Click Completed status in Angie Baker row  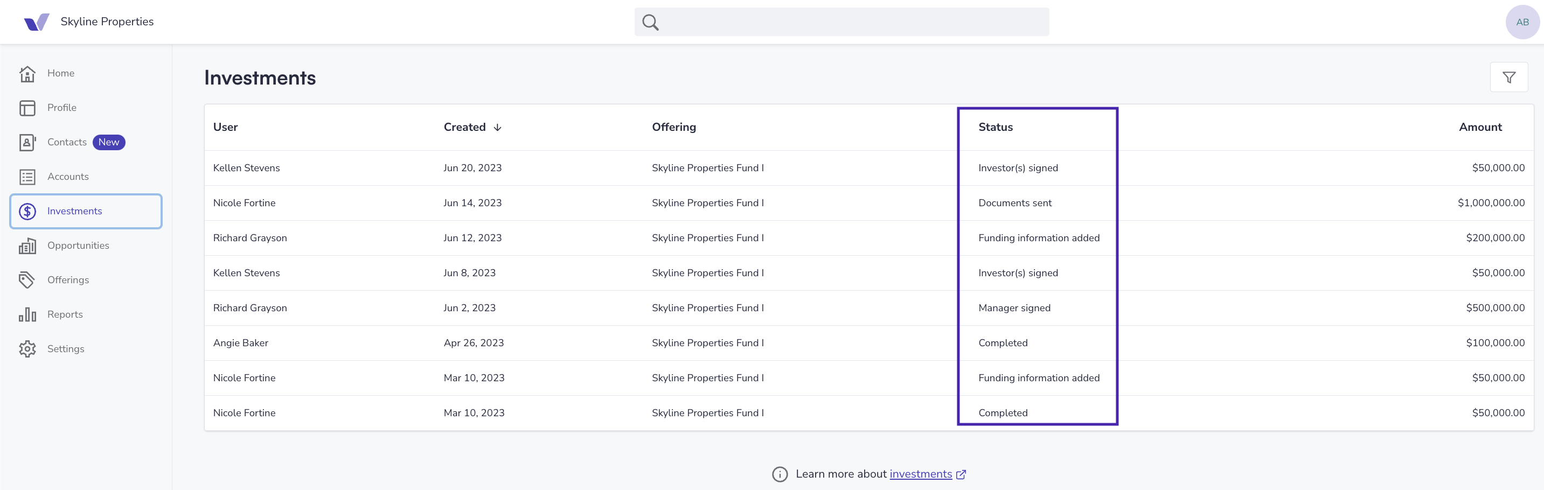point(1003,342)
